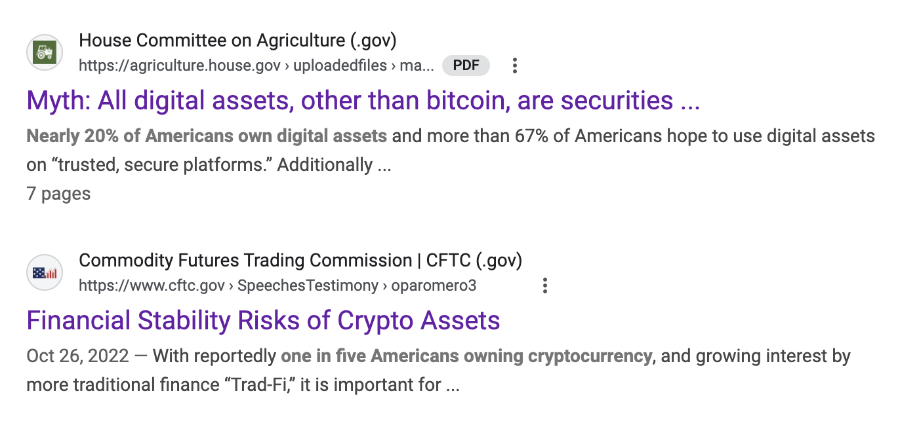The width and height of the screenshot is (900, 423).
Task: Click the 'Trad-Fi' snippet line
Action: (243, 385)
